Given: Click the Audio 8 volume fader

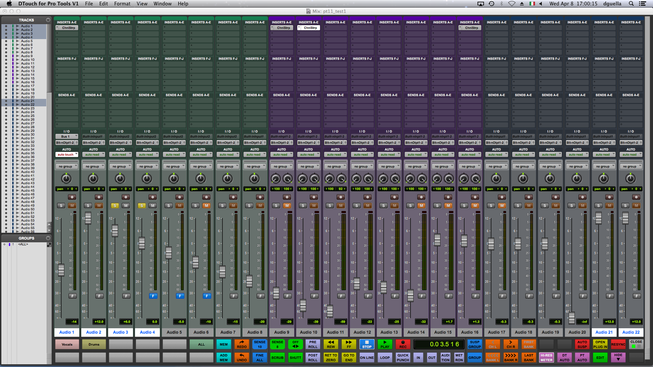Looking at the screenshot, I should 249,281.
